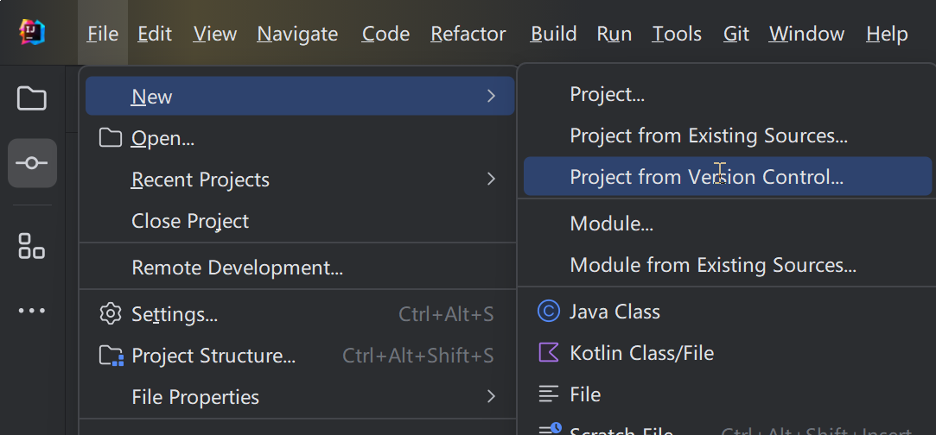Select Remote Development menu entry
This screenshot has width=936, height=435.
click(x=237, y=268)
